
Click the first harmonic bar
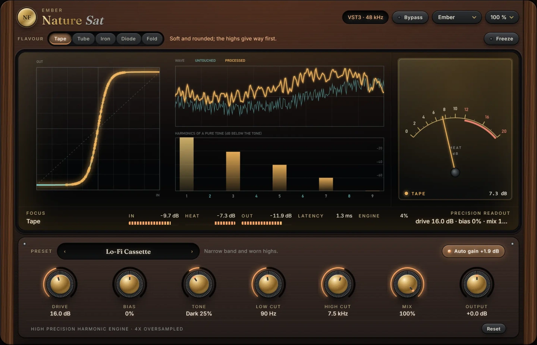[x=186, y=164]
